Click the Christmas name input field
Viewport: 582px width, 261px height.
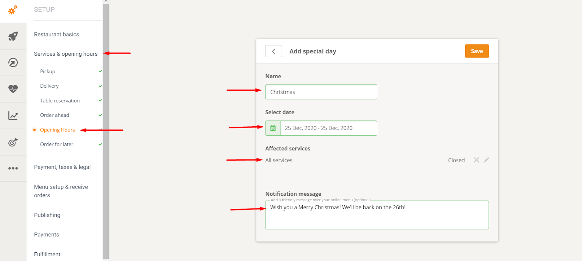(x=321, y=92)
